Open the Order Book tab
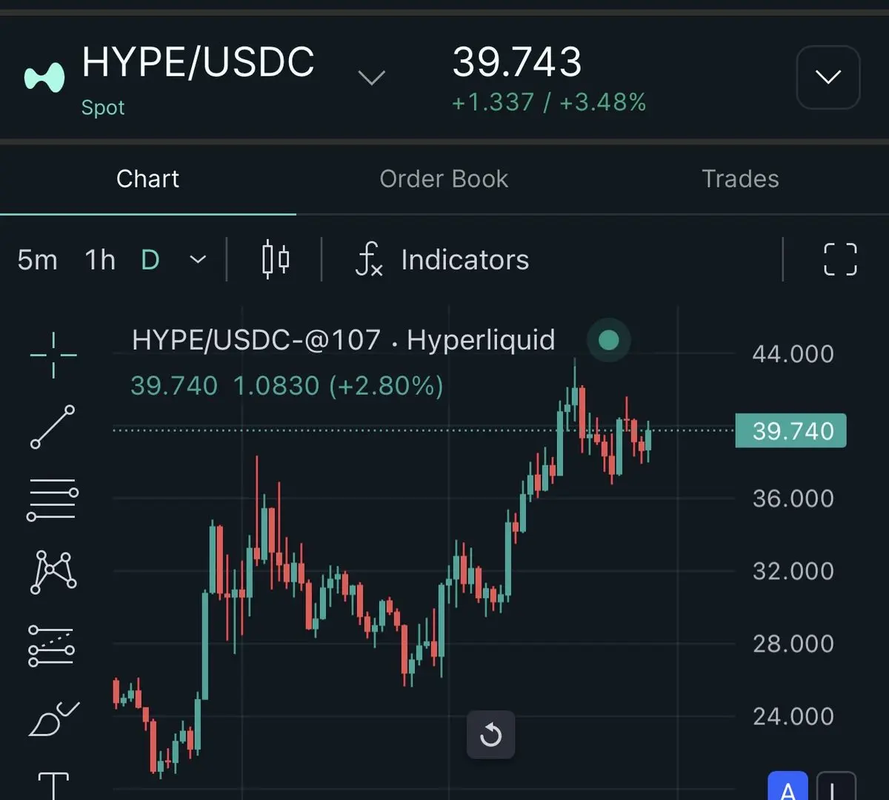Screen dimensions: 889x800 pos(444,179)
